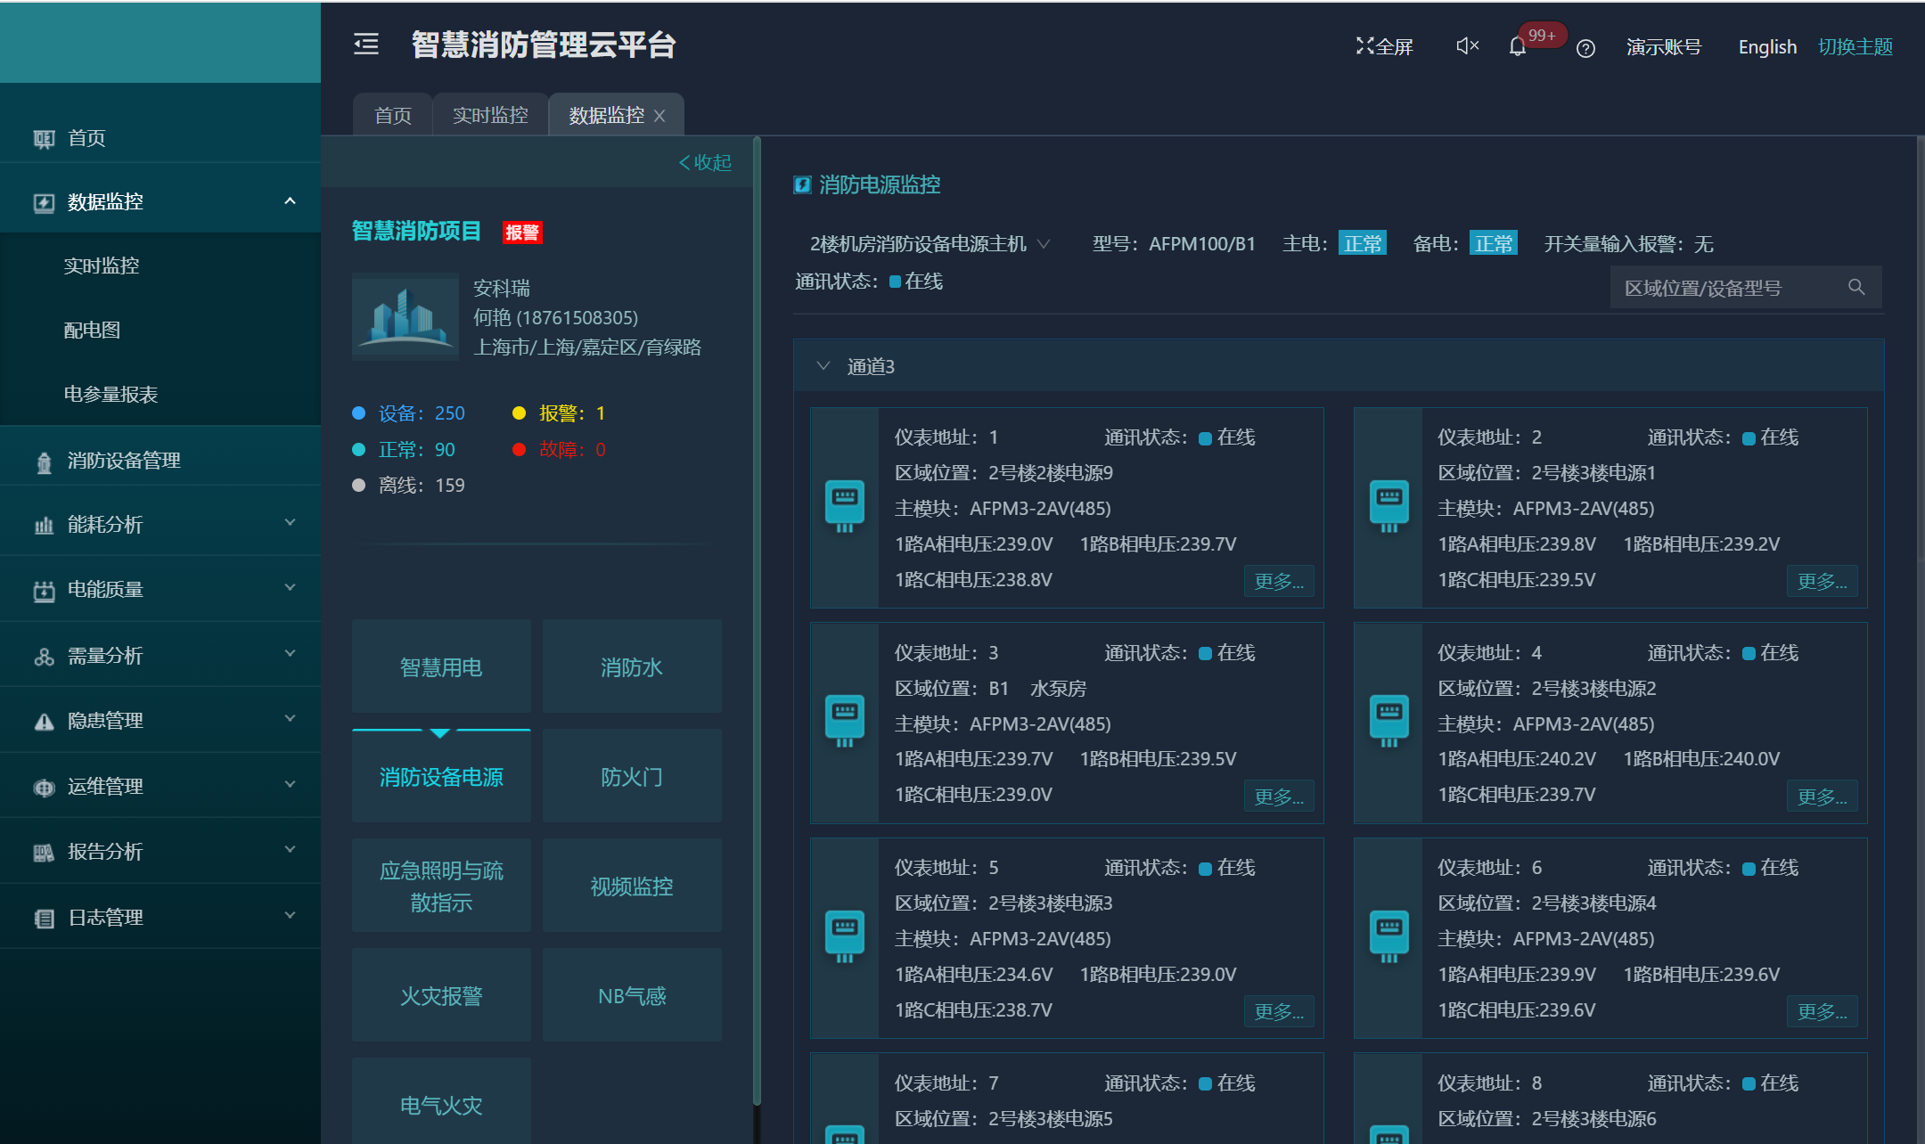Image resolution: width=1925 pixels, height=1144 pixels.
Task: Click the magnifier icon in device search box
Action: click(x=1856, y=287)
